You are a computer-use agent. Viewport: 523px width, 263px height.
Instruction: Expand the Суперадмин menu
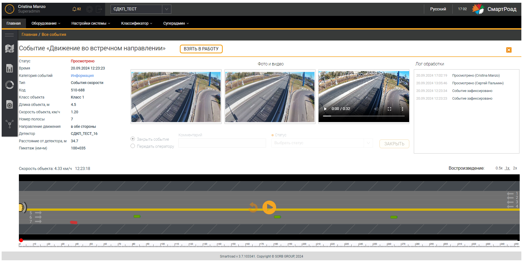coord(176,23)
